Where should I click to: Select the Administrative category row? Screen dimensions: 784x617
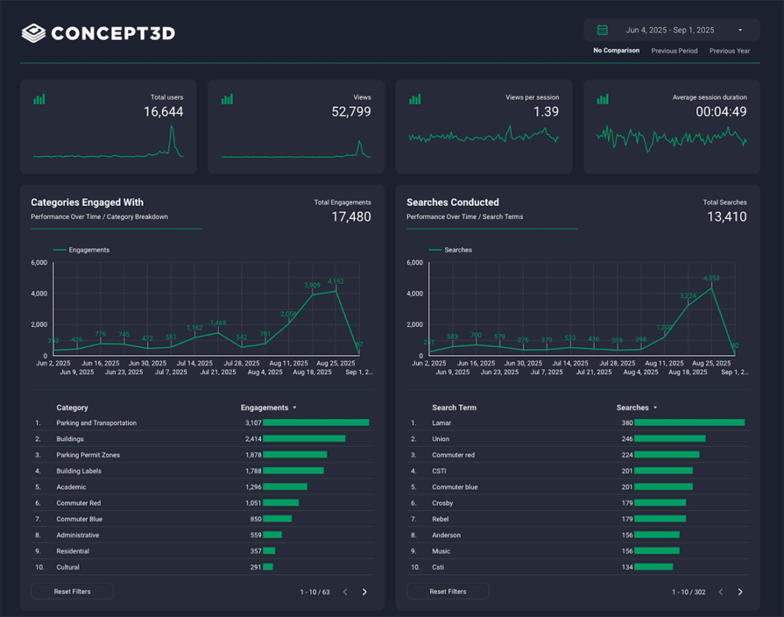click(x=202, y=535)
